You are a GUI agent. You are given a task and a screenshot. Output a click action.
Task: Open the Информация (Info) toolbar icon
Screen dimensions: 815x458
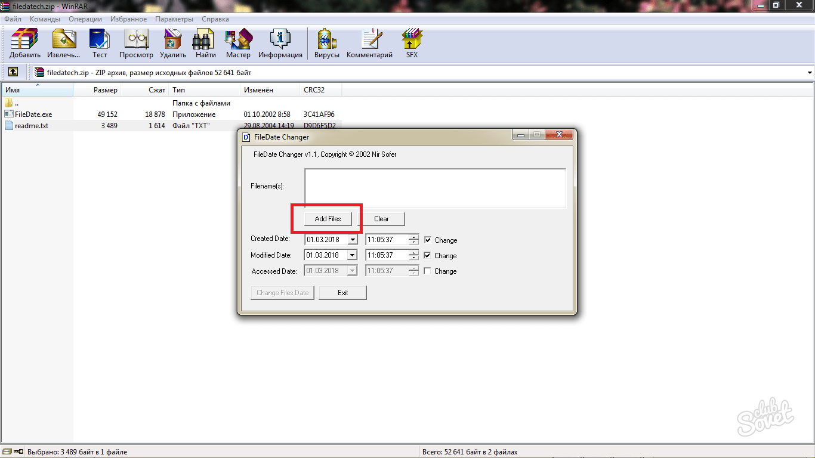[x=280, y=41]
